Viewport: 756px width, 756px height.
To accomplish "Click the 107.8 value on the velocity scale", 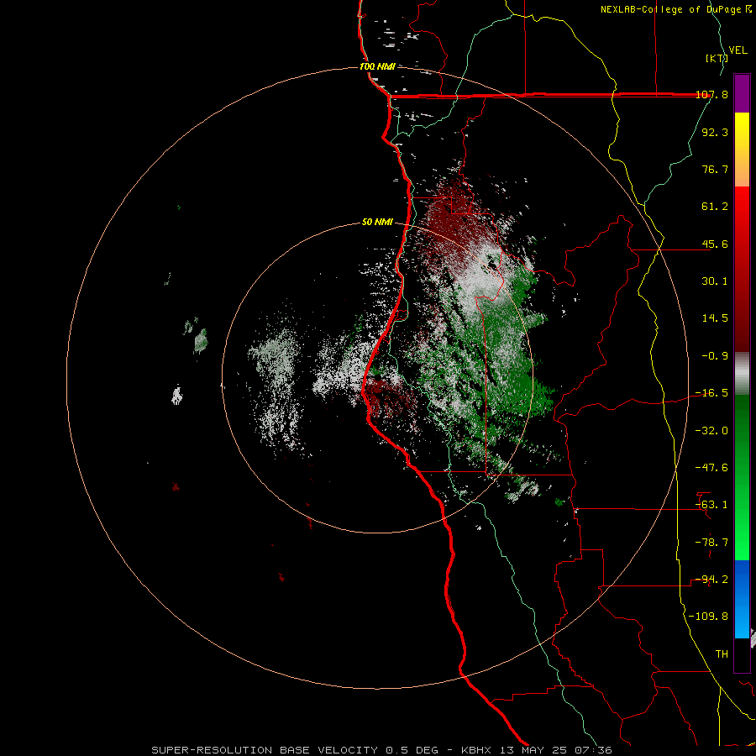I will coord(711,94).
